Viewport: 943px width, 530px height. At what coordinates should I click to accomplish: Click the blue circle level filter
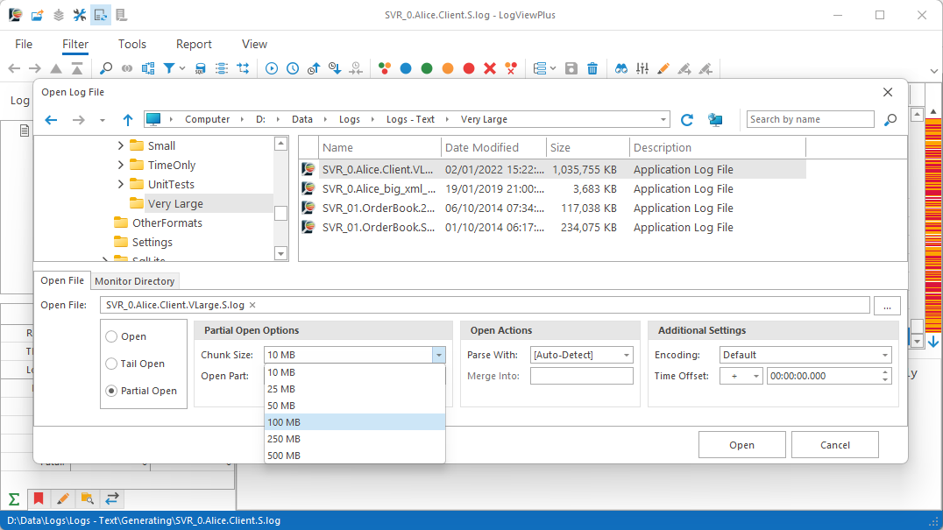[406, 68]
